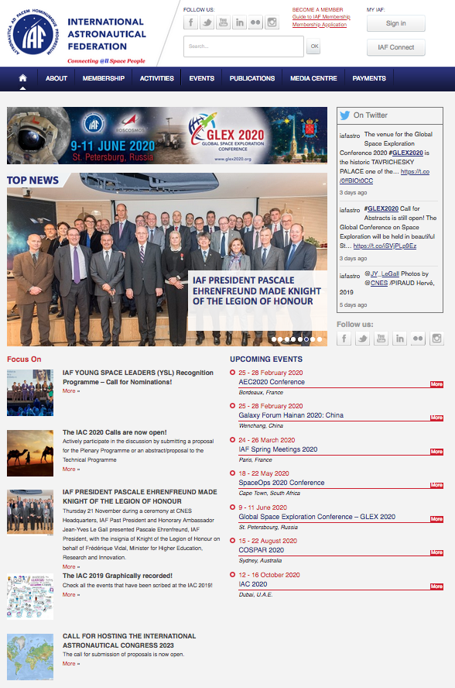Viewport: 455px width, 688px height.
Task: Open the header Flickr icon
Action: (255, 22)
